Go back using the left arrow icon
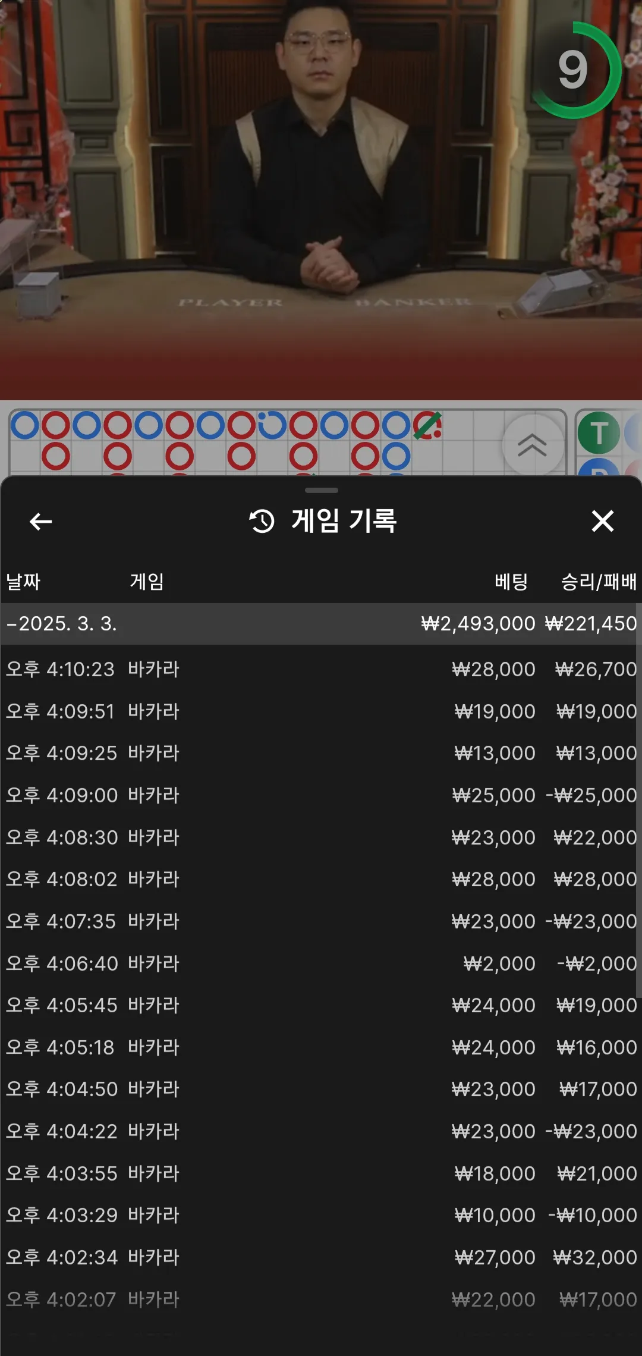 pyautogui.click(x=40, y=522)
